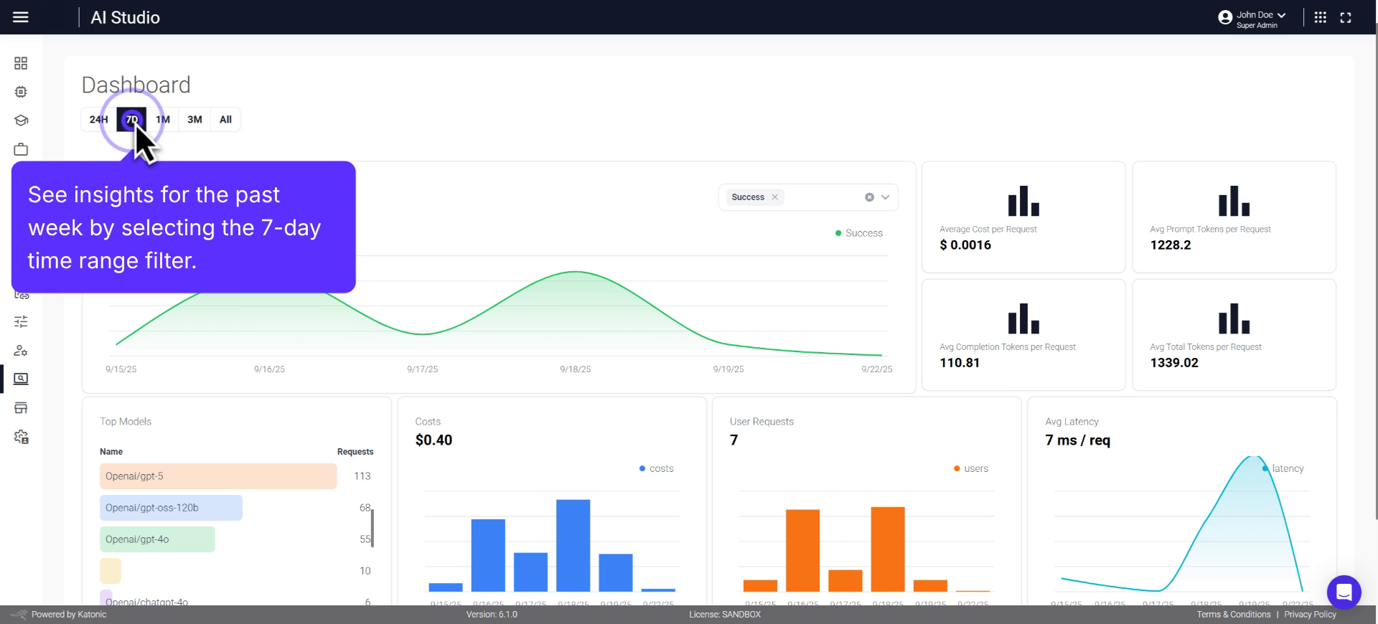Click the $ 0.0016 average cost value
Viewport: 1378px width, 624px height.
point(965,245)
